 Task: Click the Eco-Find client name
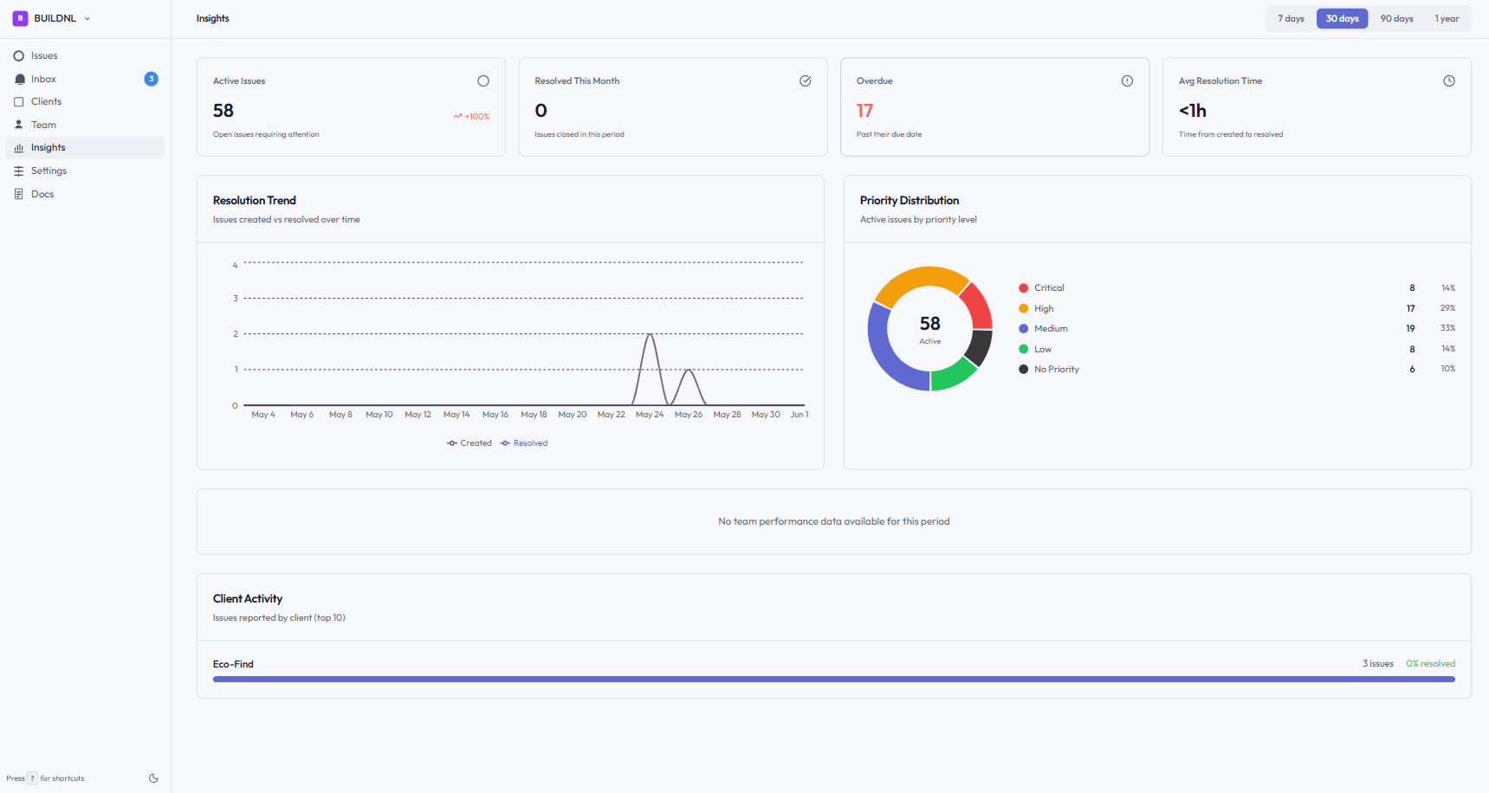pyautogui.click(x=233, y=664)
